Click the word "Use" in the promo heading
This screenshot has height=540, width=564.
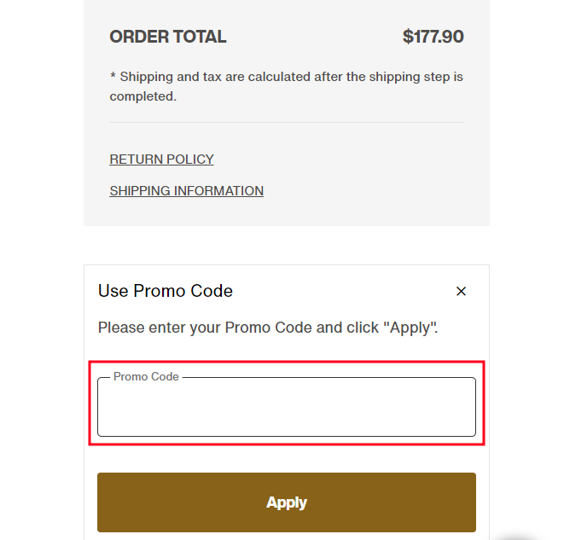pyautogui.click(x=113, y=291)
